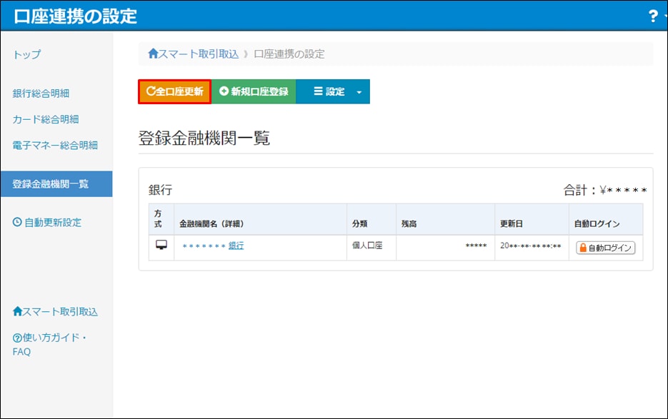Open カード総合明細 in the sidebar
This screenshot has width=668, height=419.
(x=46, y=119)
